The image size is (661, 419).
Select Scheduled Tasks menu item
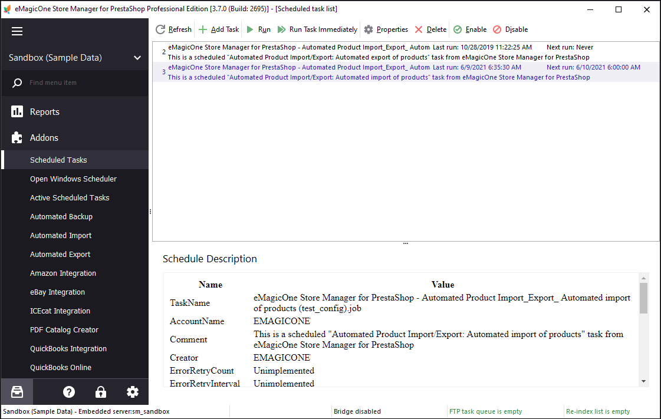coord(75,160)
